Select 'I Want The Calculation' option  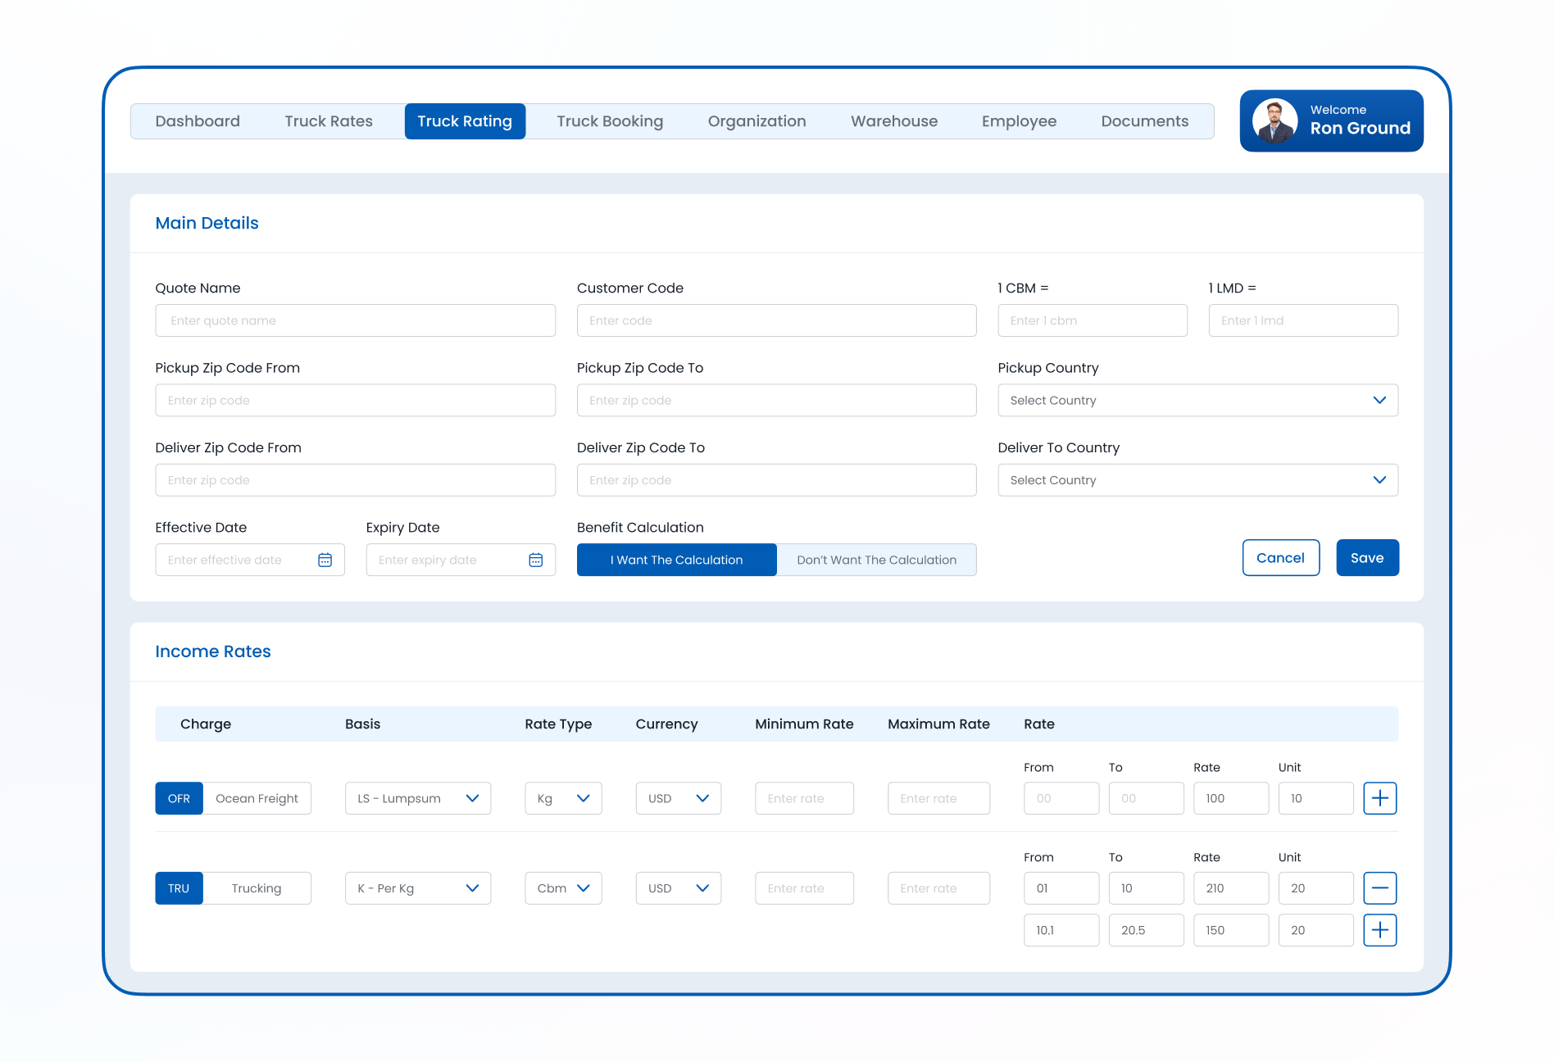676,560
